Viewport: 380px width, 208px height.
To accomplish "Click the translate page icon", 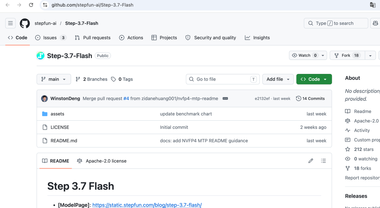I will point(373,5).
